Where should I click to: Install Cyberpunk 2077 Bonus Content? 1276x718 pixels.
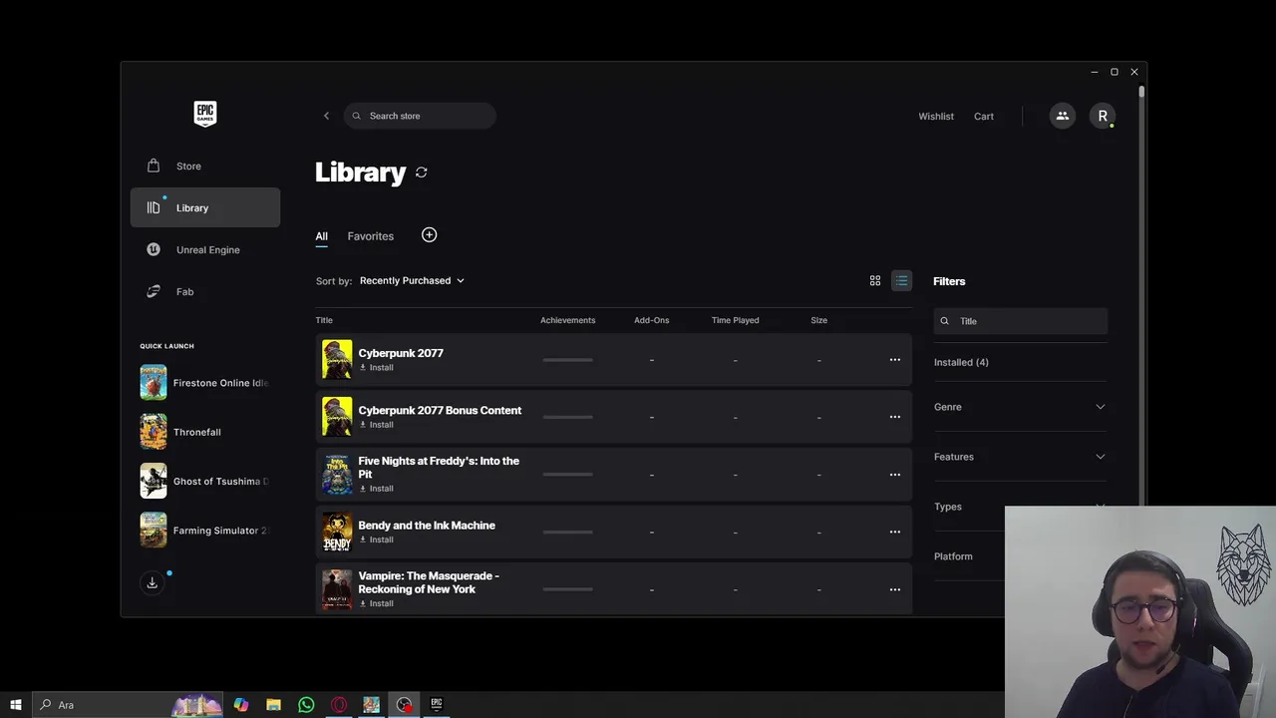click(376, 425)
